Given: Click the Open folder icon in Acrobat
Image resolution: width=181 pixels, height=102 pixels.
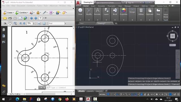Looking at the screenshot, I should (x=5, y=18).
